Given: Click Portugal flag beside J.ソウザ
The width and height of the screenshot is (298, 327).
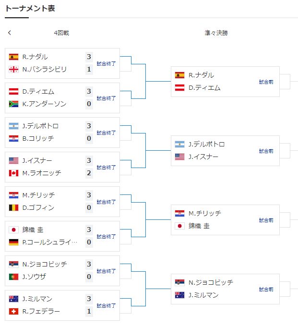Looking at the screenshot, I should [x=13, y=277].
